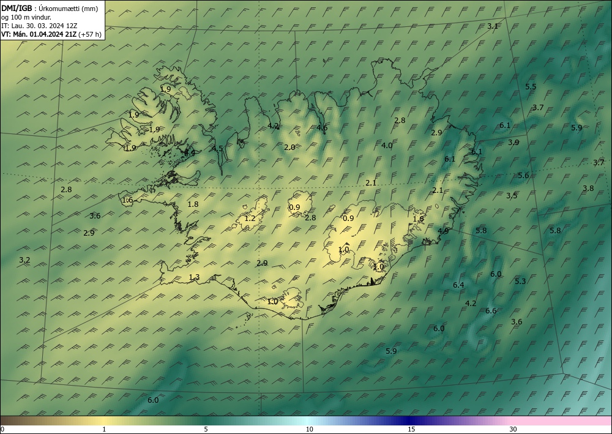Select the 'IT: Lau. 30. 03. 2024 12Z' line

[x=39, y=26]
